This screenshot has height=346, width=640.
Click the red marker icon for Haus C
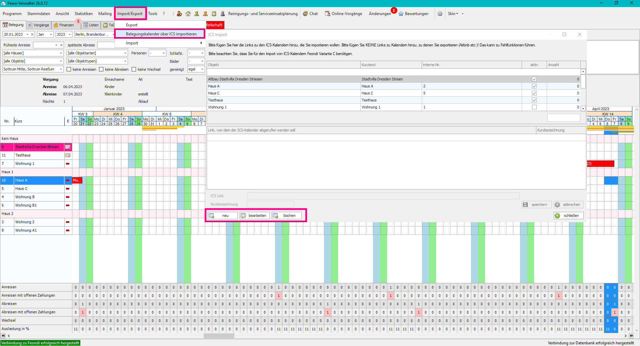click(68, 189)
